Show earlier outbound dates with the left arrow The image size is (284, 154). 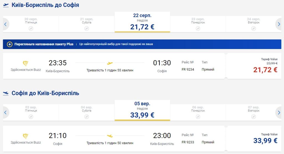5,24
